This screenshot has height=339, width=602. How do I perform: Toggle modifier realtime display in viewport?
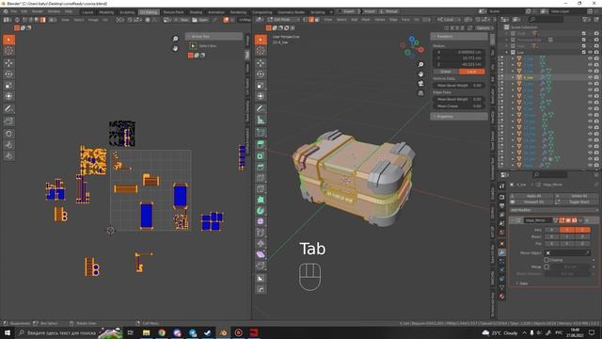point(568,220)
